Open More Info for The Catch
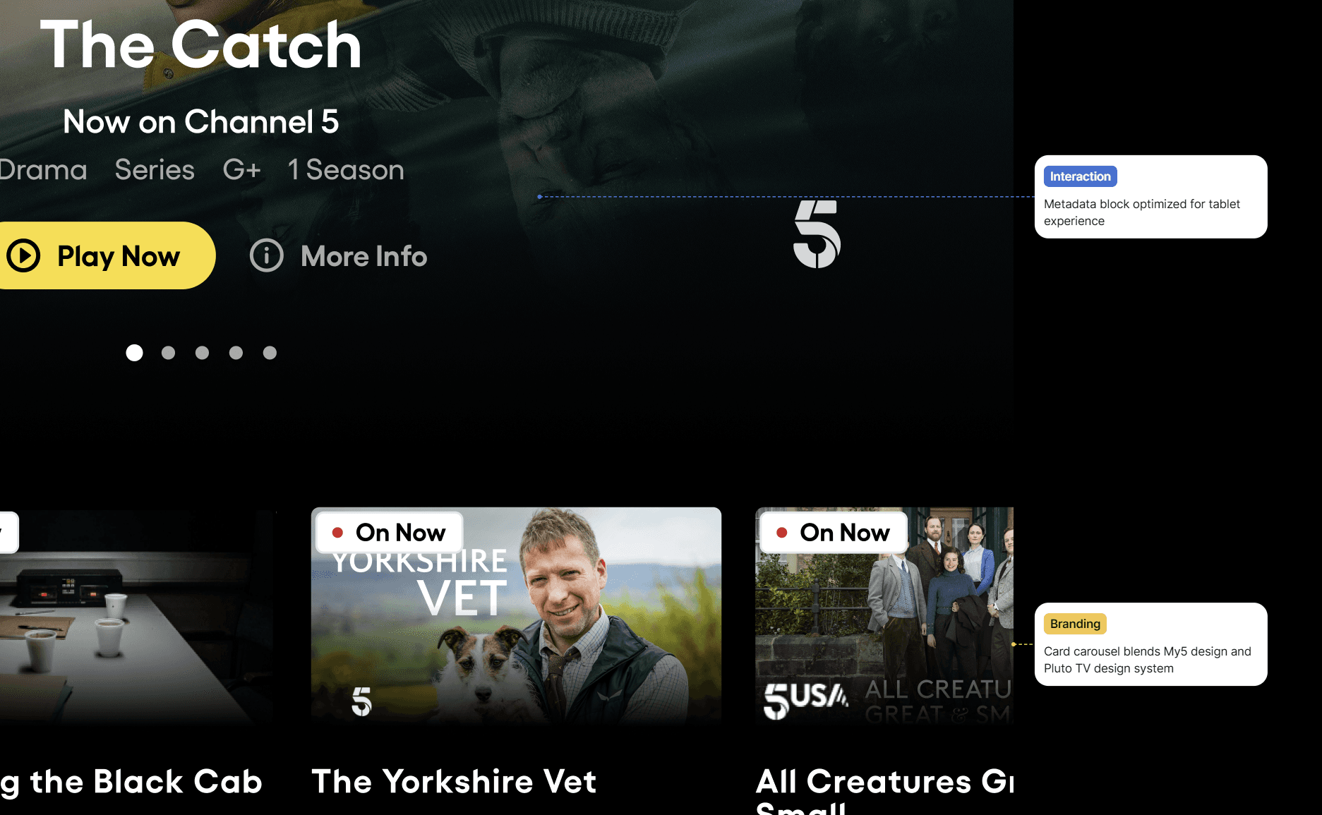Image resolution: width=1322 pixels, height=815 pixels. [x=339, y=256]
